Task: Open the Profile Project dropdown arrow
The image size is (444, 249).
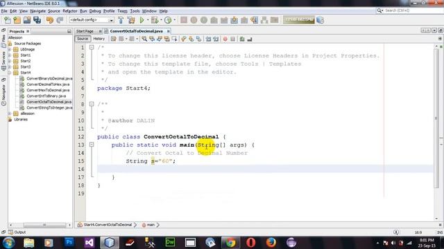Action: [x=174, y=20]
